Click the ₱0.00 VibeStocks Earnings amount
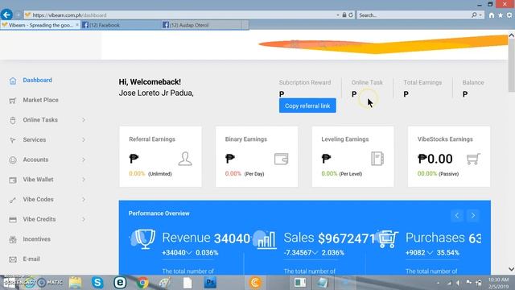515x290 pixels. [x=435, y=159]
